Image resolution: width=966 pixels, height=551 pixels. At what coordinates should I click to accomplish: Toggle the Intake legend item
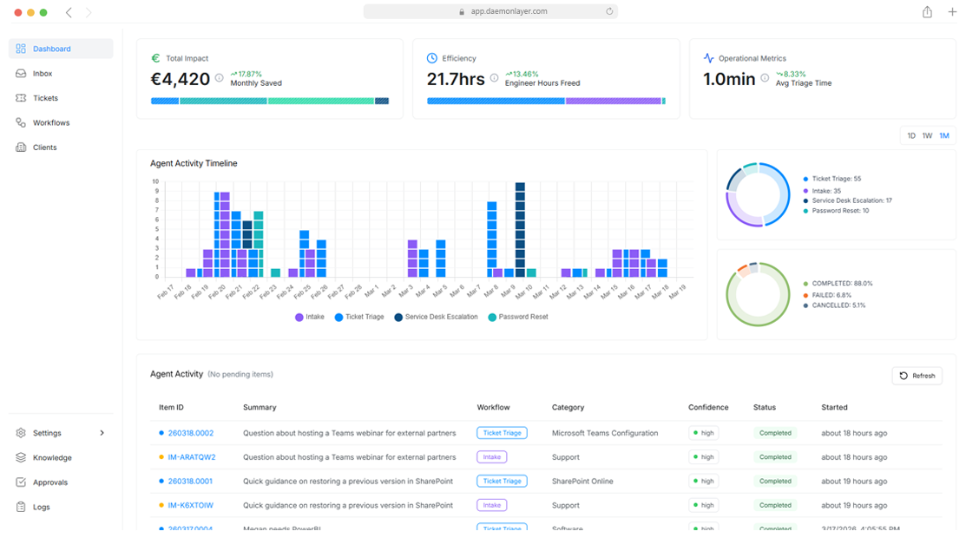(x=308, y=317)
